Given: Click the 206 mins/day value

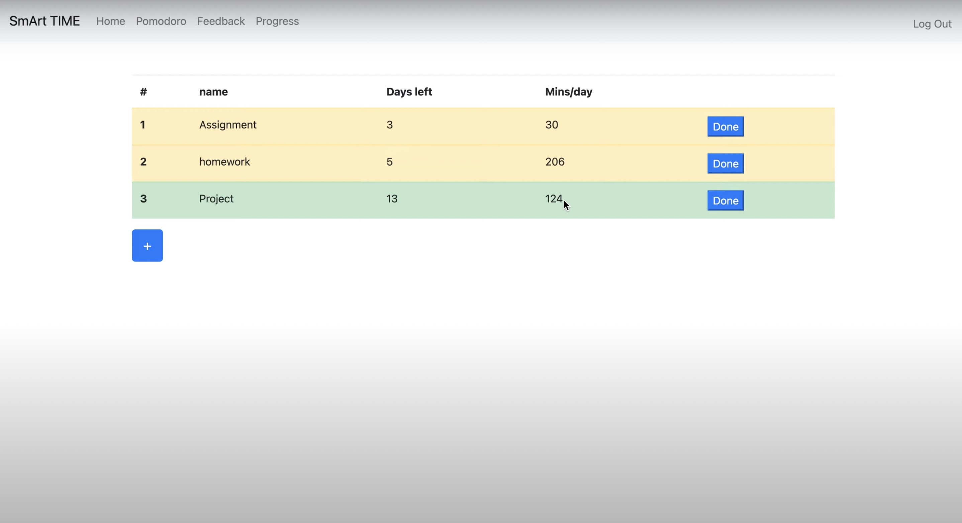Looking at the screenshot, I should click(x=555, y=162).
